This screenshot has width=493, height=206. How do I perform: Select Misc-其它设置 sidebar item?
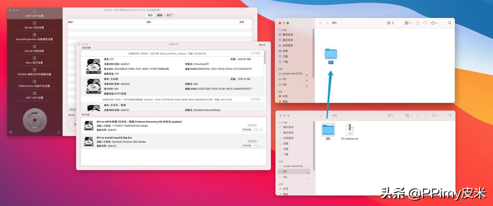[34, 60]
